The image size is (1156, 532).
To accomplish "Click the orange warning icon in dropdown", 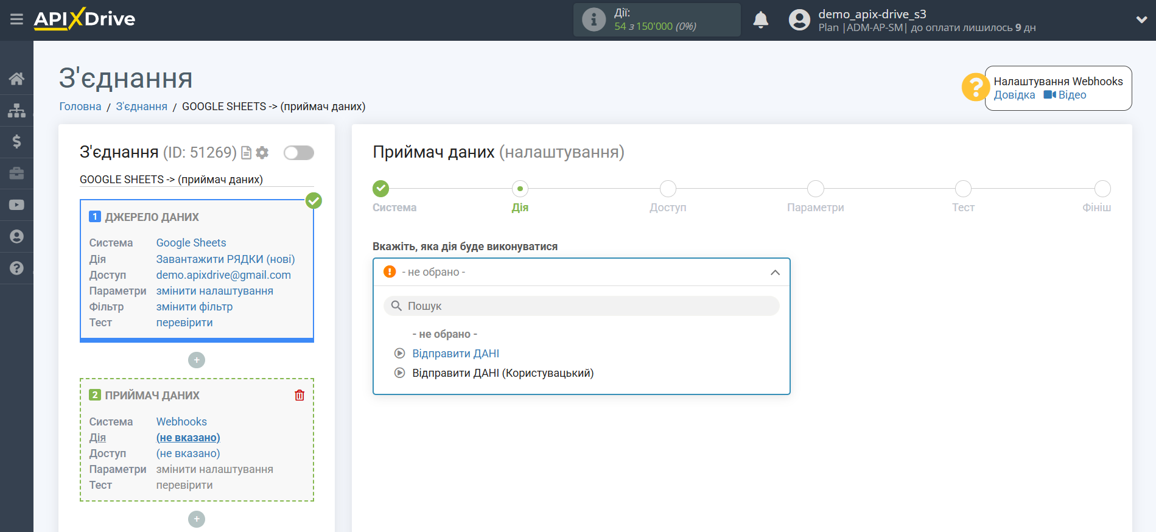I will click(x=390, y=271).
